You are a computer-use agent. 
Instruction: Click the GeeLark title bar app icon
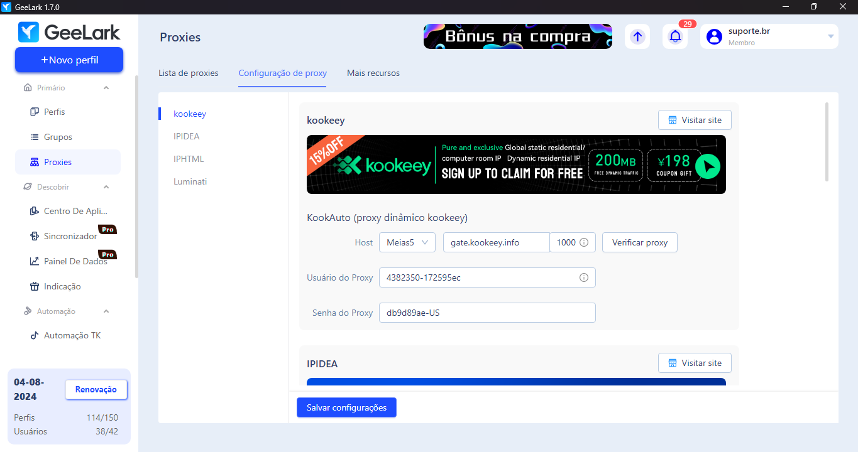[x=6, y=7]
